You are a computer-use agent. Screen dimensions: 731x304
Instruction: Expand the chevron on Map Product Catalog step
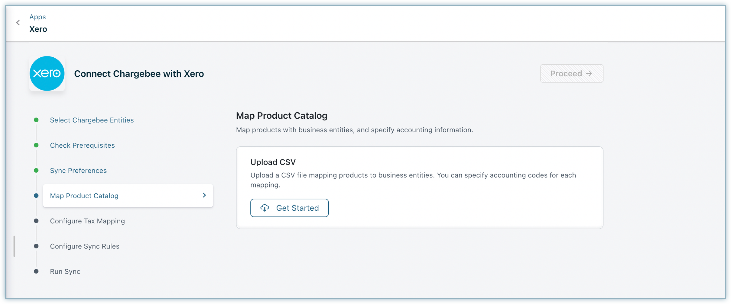point(204,195)
